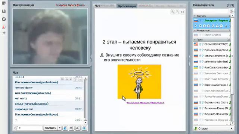Select Tatiana Semenova in users list

212,56
